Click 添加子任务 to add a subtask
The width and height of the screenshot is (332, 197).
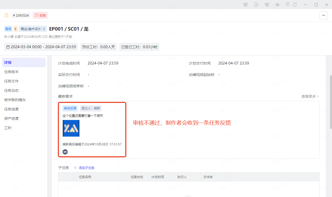point(84,168)
